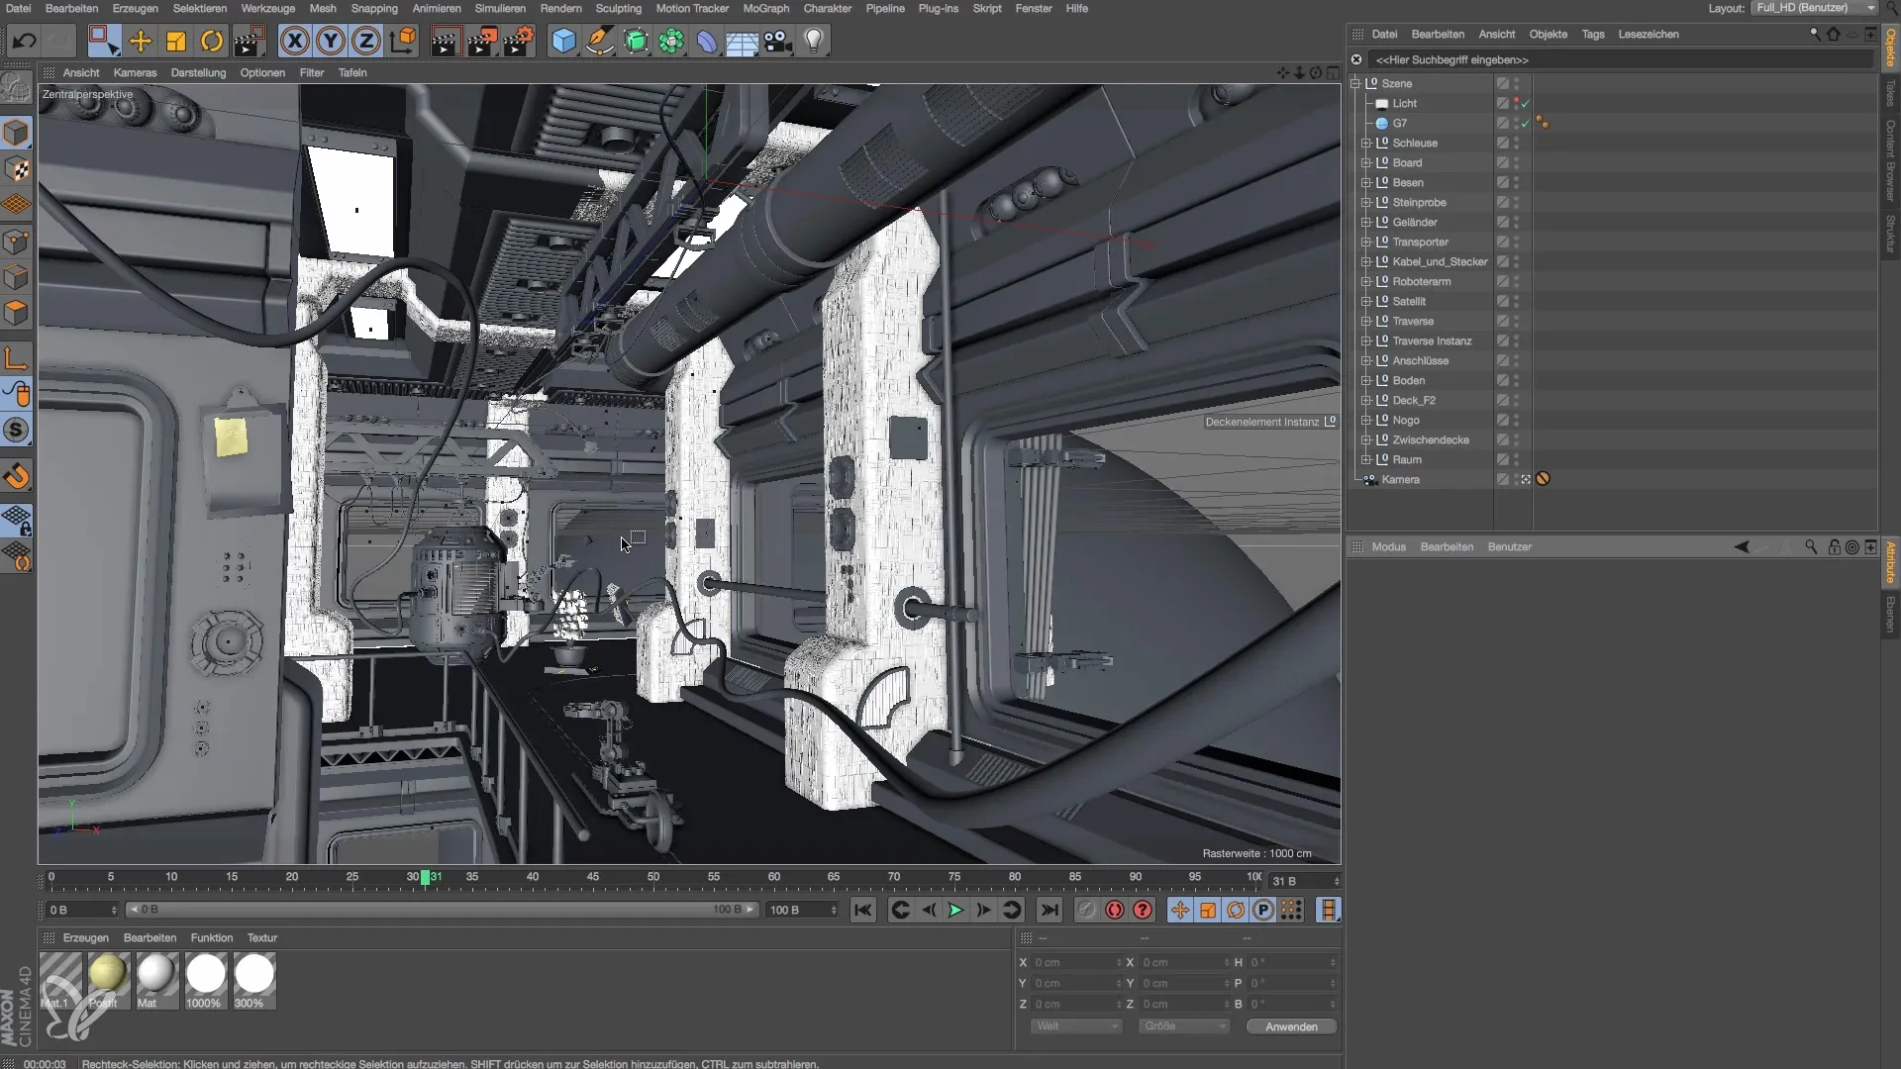1901x1069 pixels.
Task: Add a subdivision surface generator
Action: [x=636, y=42]
